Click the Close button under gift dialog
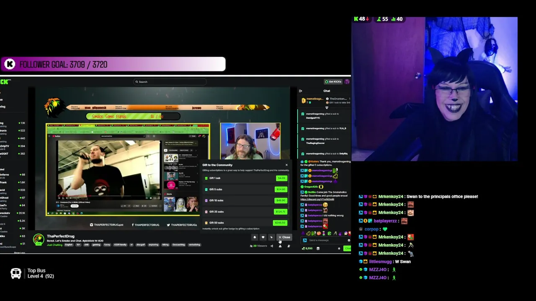536x301 pixels. [284, 237]
